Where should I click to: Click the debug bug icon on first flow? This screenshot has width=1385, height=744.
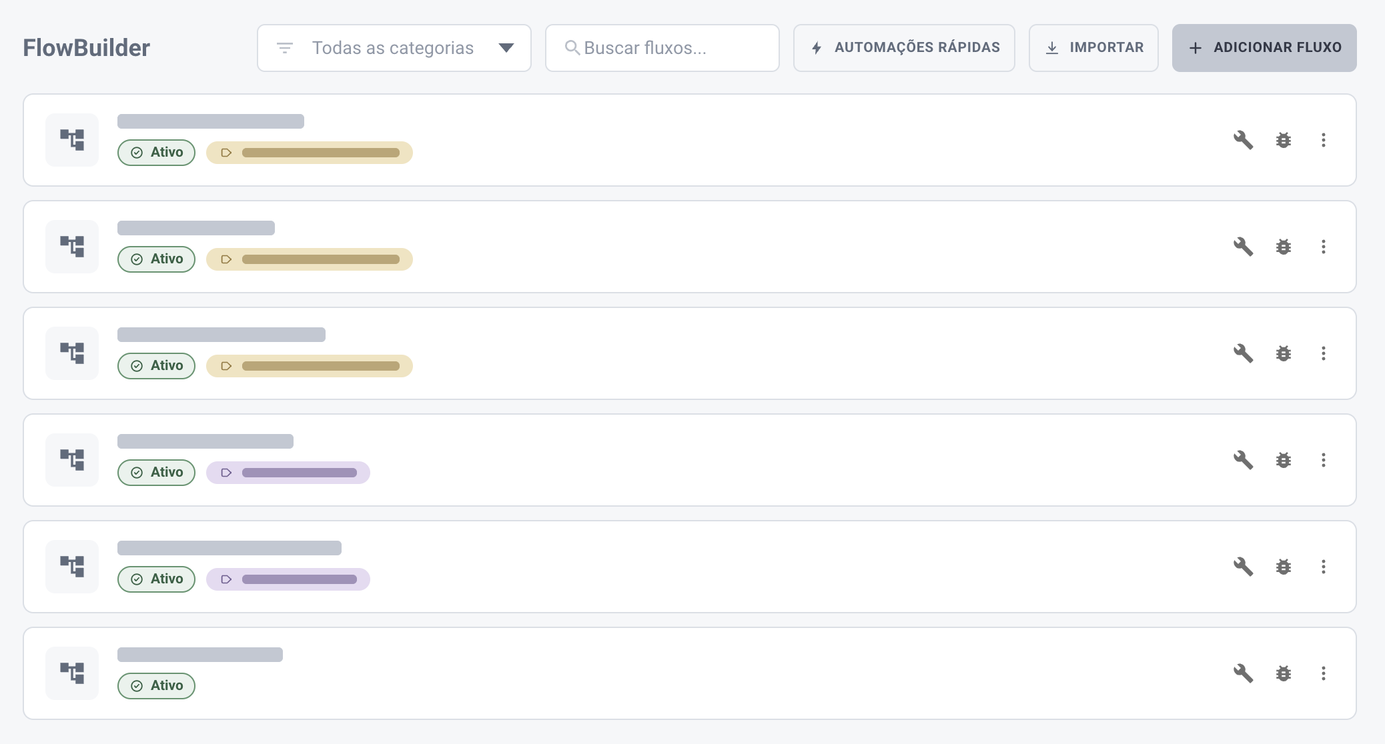click(x=1284, y=140)
